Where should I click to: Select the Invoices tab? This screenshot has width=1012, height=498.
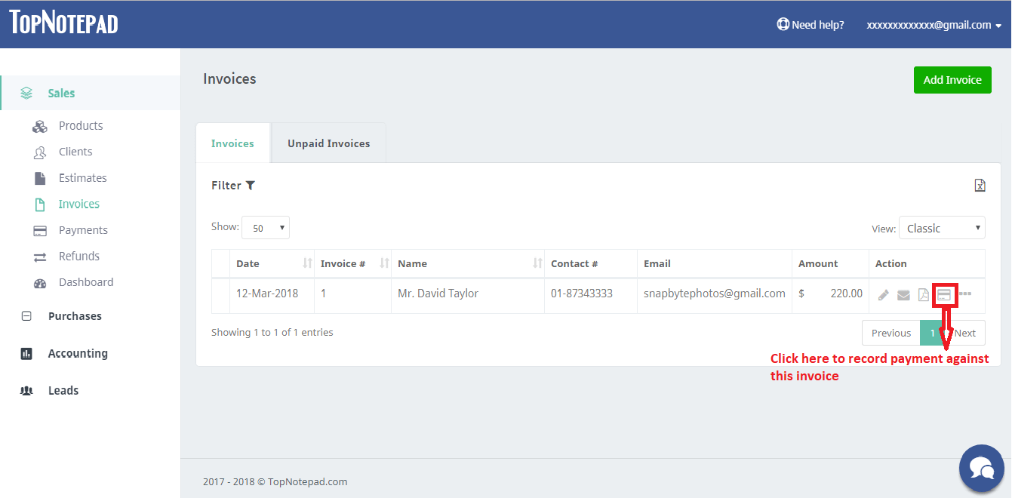pyautogui.click(x=232, y=143)
